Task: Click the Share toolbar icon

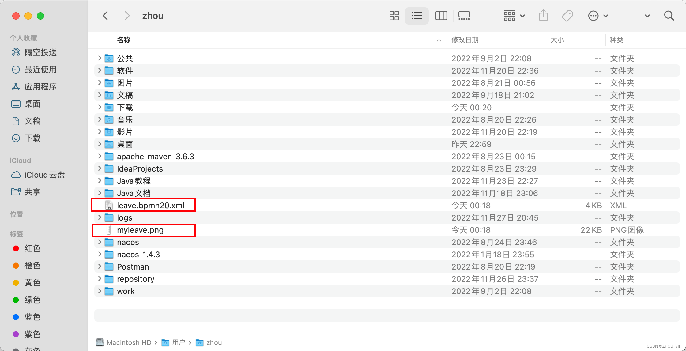Action: [x=543, y=16]
